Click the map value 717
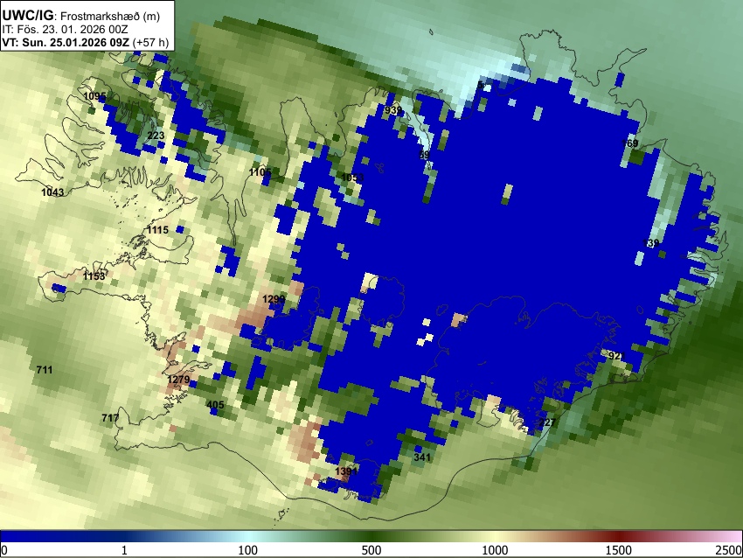This screenshot has height=558, width=743. [110, 418]
